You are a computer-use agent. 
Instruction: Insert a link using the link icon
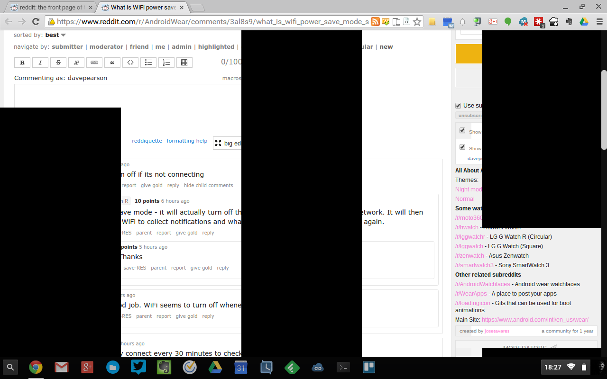[94, 62]
